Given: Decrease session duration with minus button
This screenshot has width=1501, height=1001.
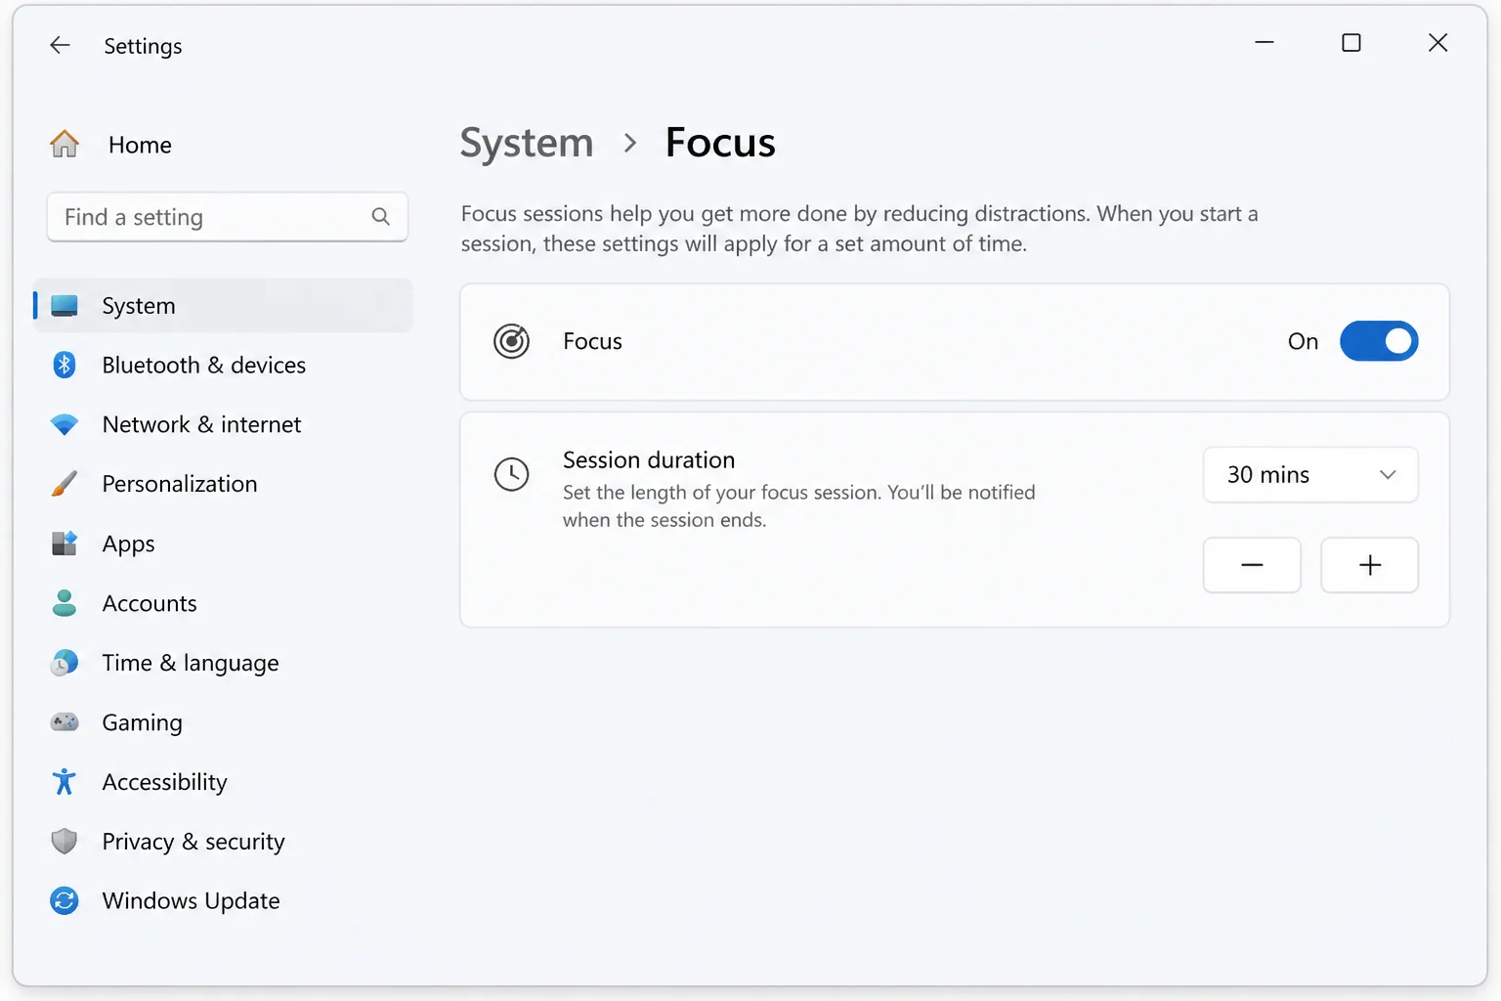Looking at the screenshot, I should (1252, 565).
